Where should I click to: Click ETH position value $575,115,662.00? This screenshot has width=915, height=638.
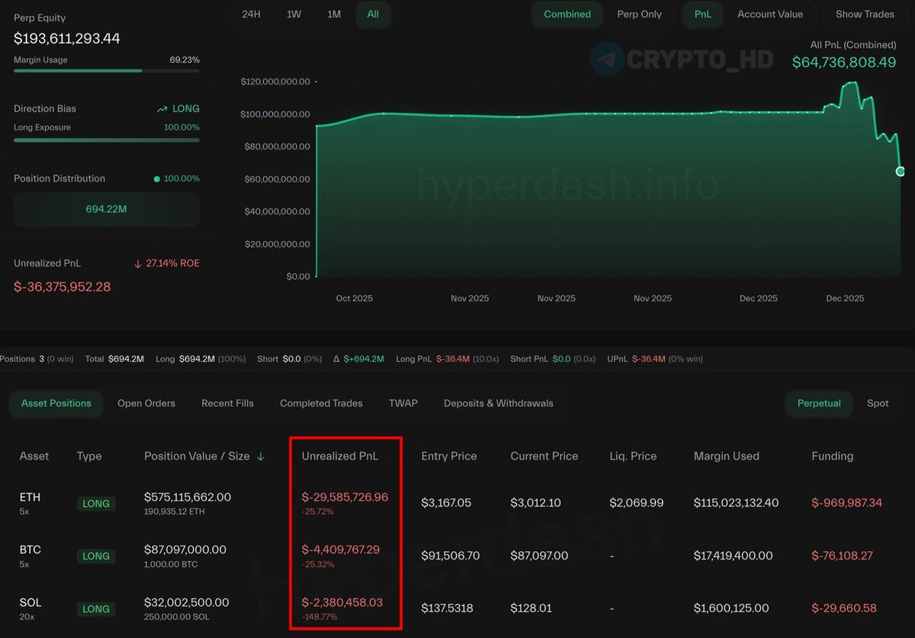[188, 497]
